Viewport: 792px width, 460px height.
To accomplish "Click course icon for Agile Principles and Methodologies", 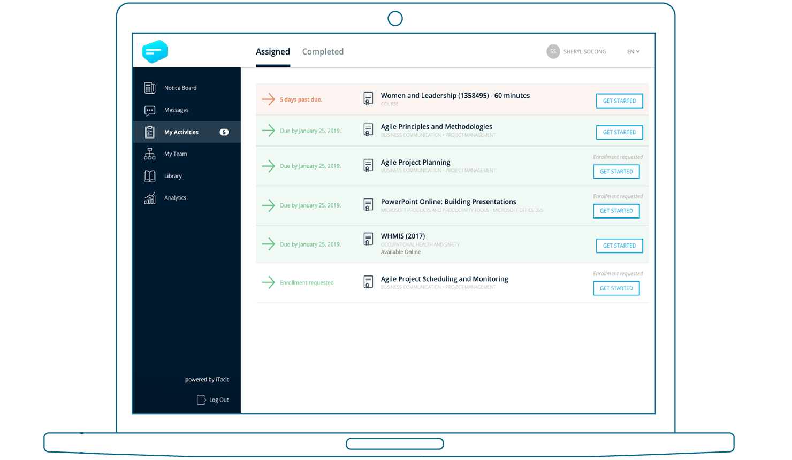I will click(368, 129).
